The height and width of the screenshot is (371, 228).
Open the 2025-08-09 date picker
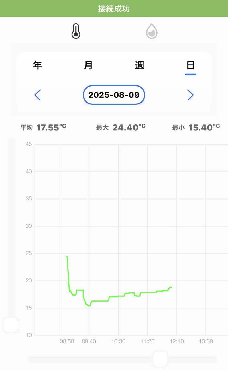click(x=114, y=95)
